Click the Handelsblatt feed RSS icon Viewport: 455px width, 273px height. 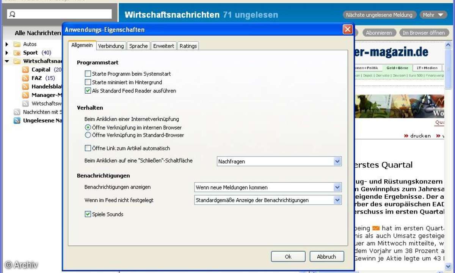[x=25, y=86]
